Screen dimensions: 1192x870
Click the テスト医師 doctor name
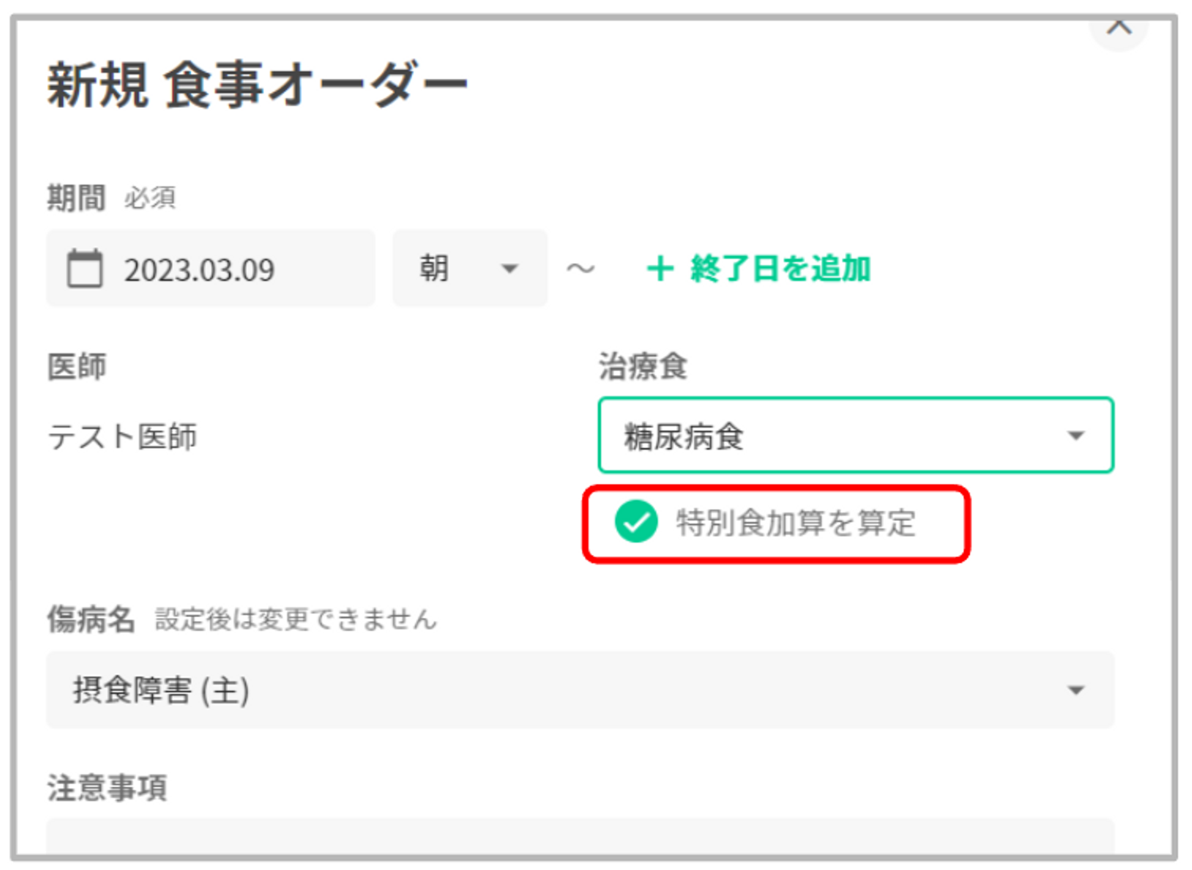click(x=122, y=437)
